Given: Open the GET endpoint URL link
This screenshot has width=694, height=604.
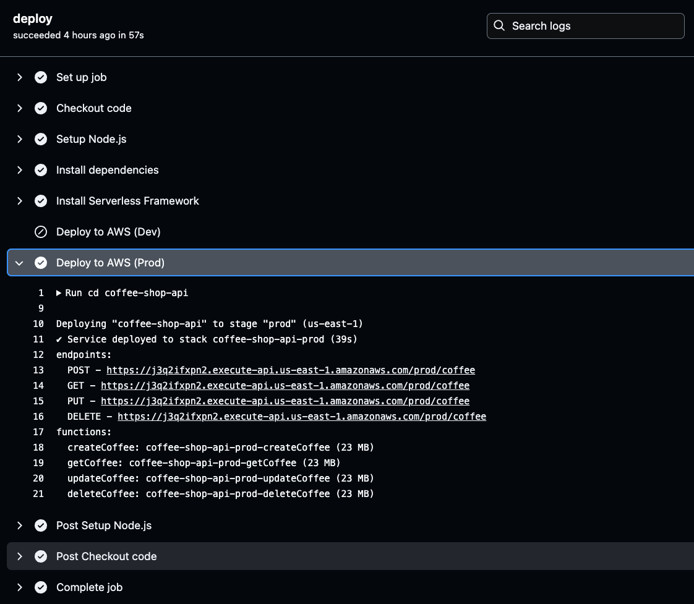Looking at the screenshot, I should click(285, 386).
